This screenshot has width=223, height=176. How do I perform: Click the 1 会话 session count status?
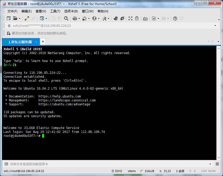(180, 171)
